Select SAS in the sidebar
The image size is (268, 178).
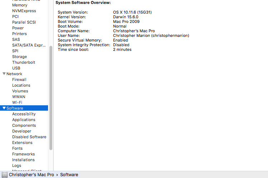[x=16, y=39]
